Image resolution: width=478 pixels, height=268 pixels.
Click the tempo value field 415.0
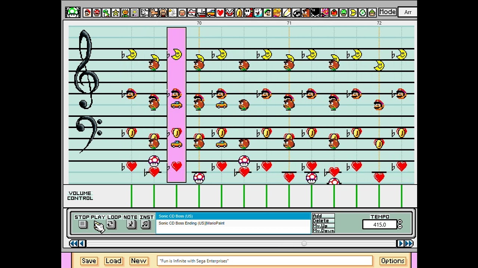pos(379,224)
